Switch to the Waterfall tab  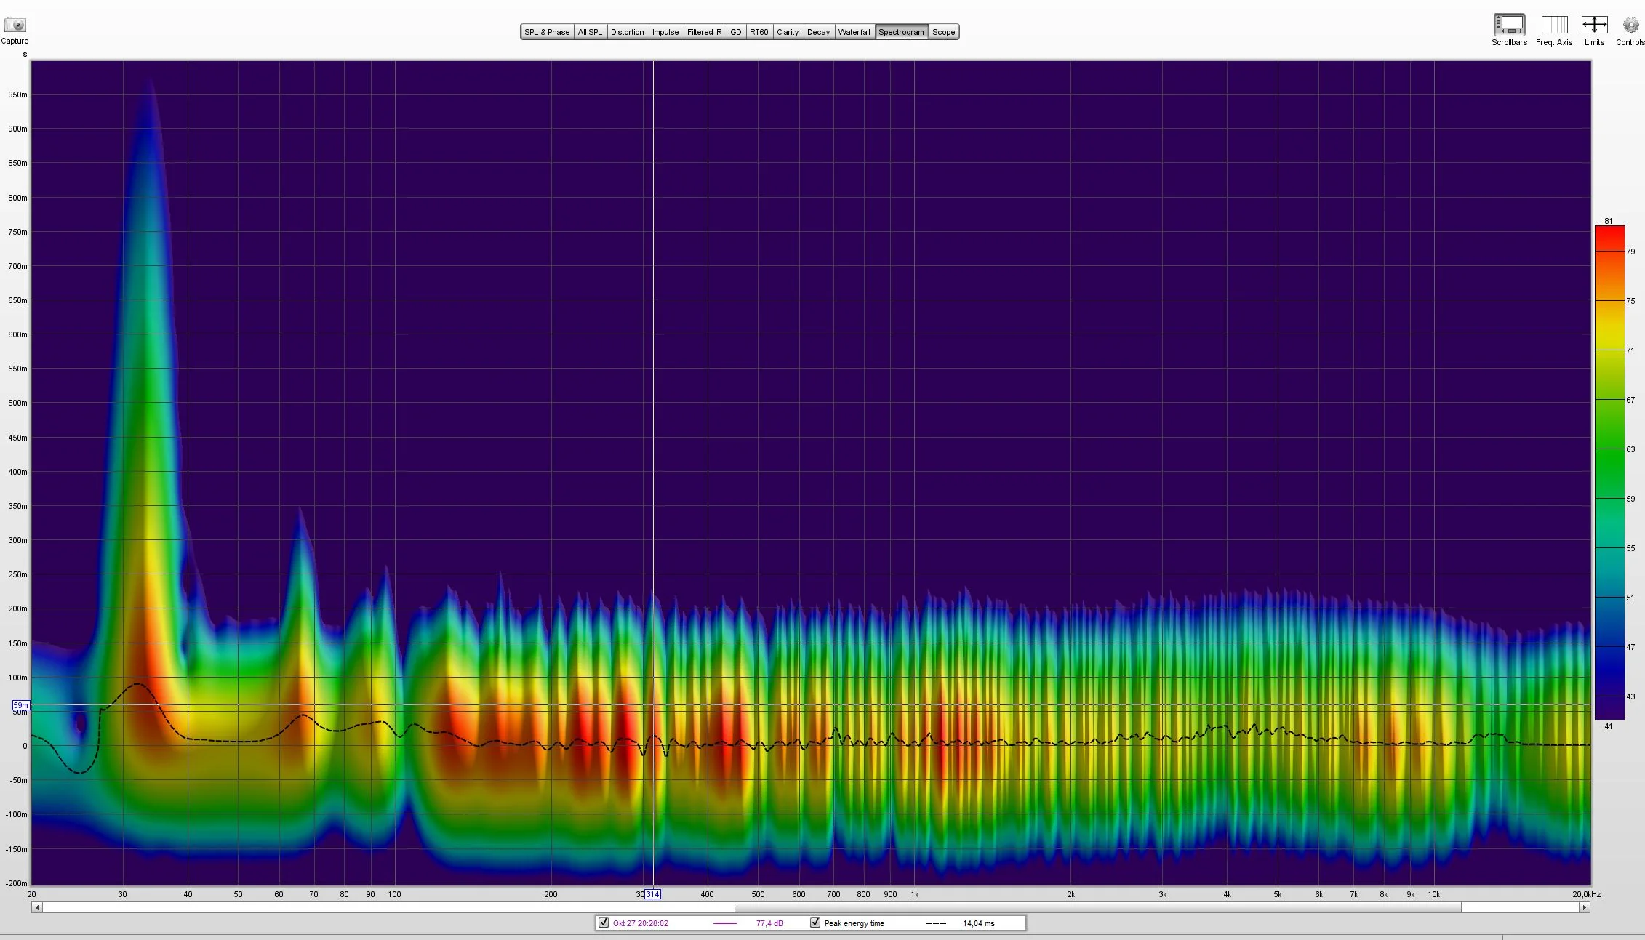[854, 32]
